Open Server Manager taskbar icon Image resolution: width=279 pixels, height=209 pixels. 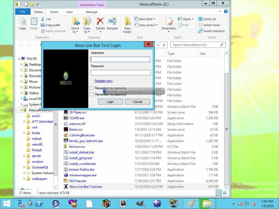(22, 204)
